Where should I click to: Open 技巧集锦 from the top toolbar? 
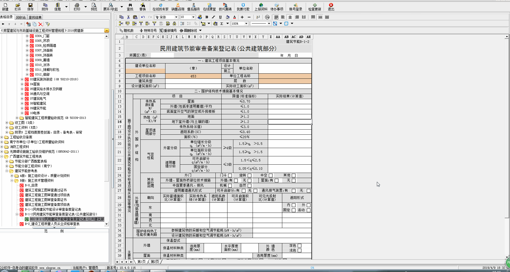click(x=225, y=7)
